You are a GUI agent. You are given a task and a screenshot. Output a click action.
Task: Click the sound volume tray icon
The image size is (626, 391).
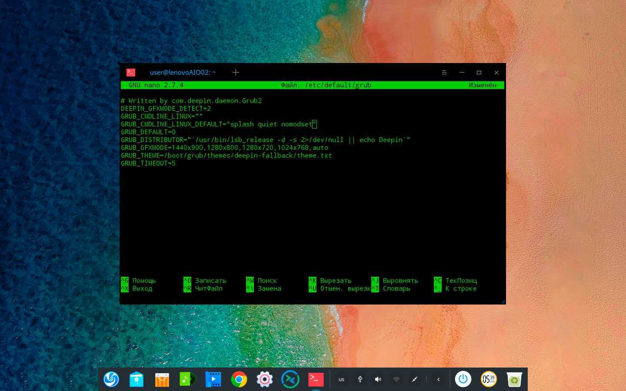pyautogui.click(x=378, y=379)
